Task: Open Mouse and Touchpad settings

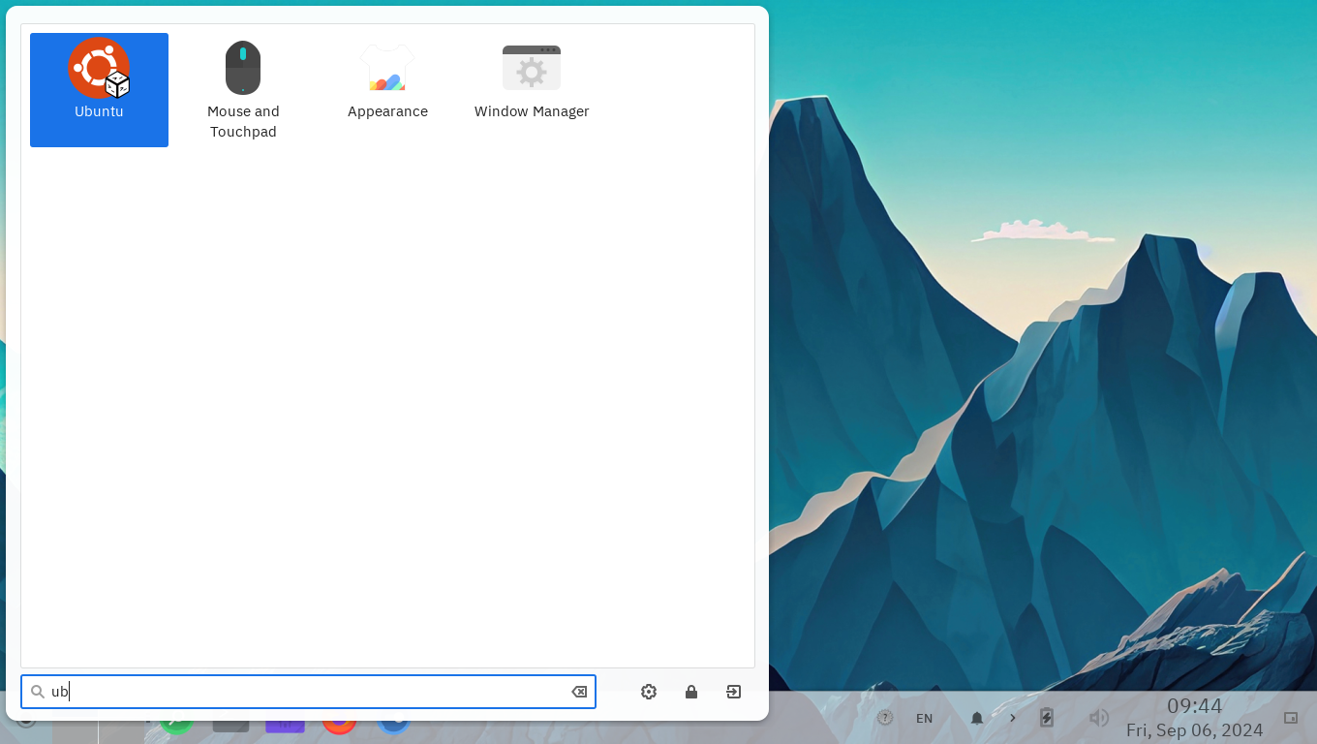Action: (243, 89)
